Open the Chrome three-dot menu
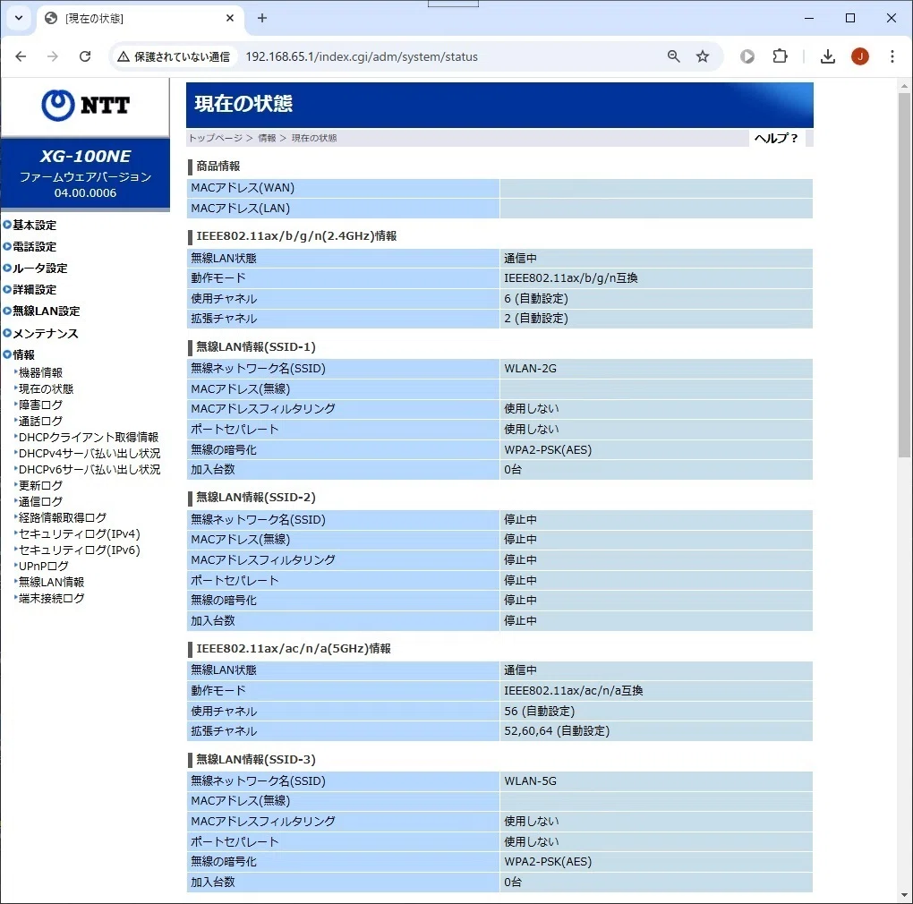913x904 pixels. [x=892, y=56]
